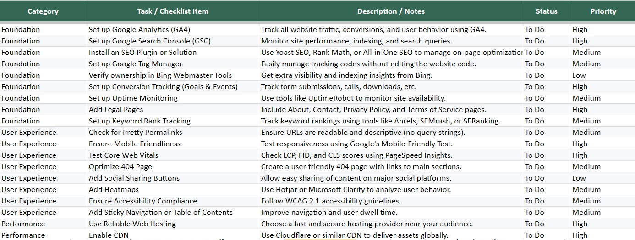The image size is (635, 240).
Task: Open the Low priority cell for Bing Webmaster Tools
Action: [579, 75]
